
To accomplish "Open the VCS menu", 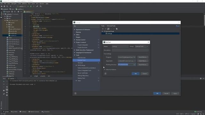I will click(37, 4).
